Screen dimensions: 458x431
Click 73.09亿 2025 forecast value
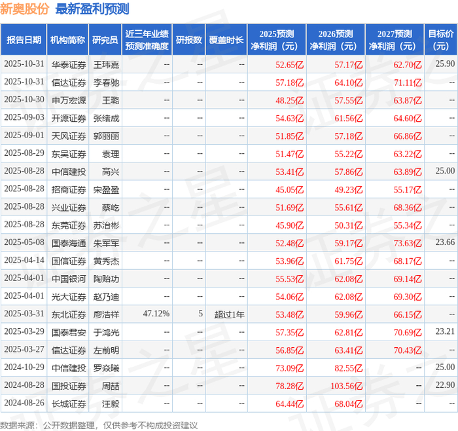pos(289,368)
